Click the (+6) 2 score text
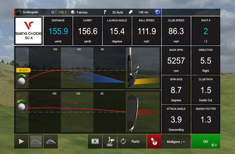This screenshot has height=154, width=235. coord(62,12)
